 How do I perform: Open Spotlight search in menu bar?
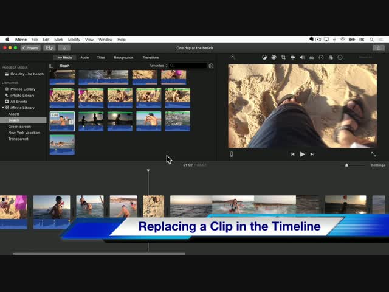coord(371,40)
